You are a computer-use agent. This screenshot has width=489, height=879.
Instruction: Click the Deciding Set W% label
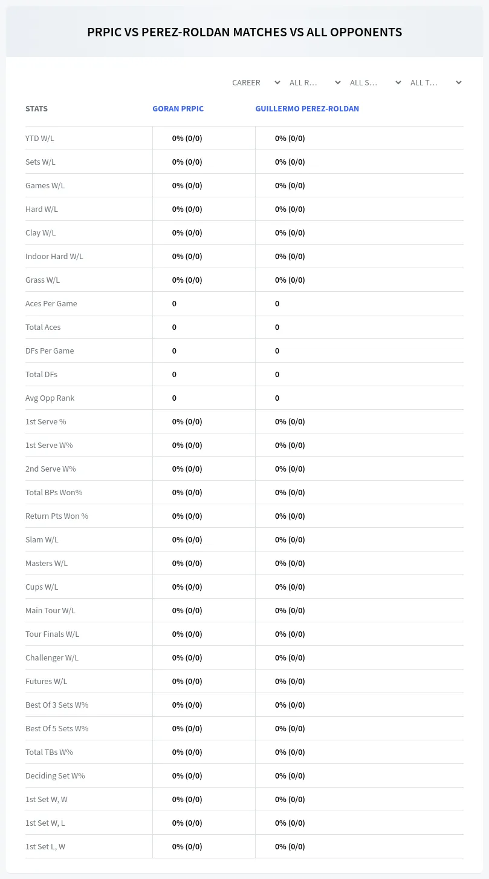point(55,775)
